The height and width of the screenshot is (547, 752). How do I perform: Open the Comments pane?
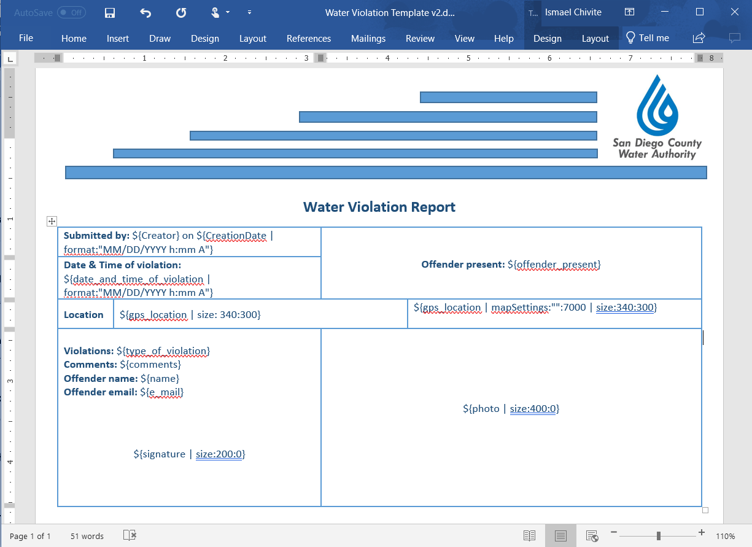pos(735,37)
